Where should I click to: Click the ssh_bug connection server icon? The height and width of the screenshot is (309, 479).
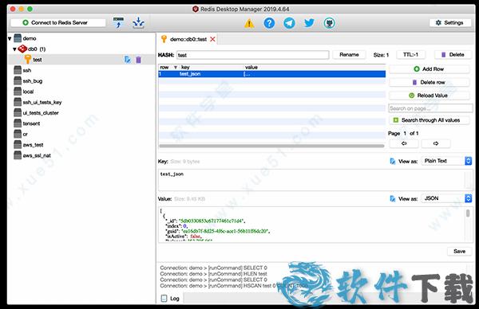[x=18, y=80]
